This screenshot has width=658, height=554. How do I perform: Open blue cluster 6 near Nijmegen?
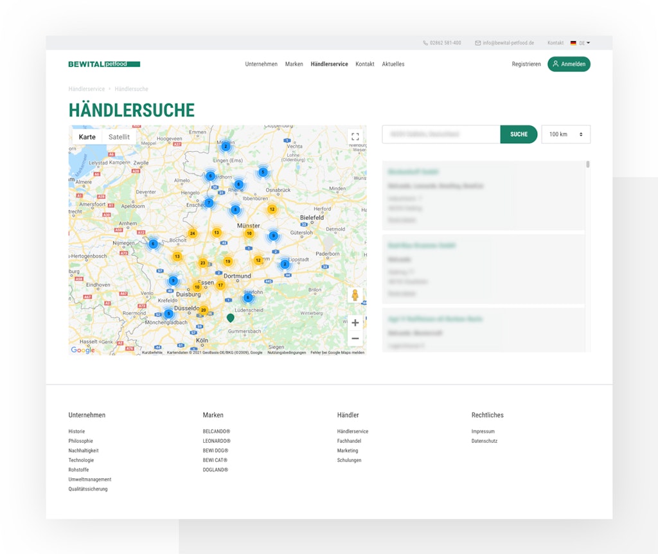click(153, 244)
